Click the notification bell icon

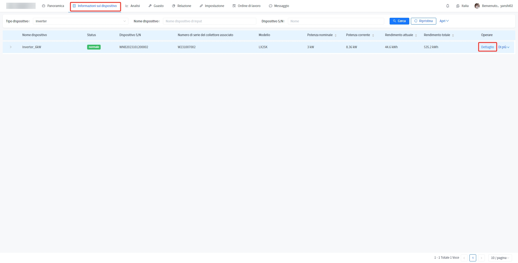pyautogui.click(x=448, y=6)
